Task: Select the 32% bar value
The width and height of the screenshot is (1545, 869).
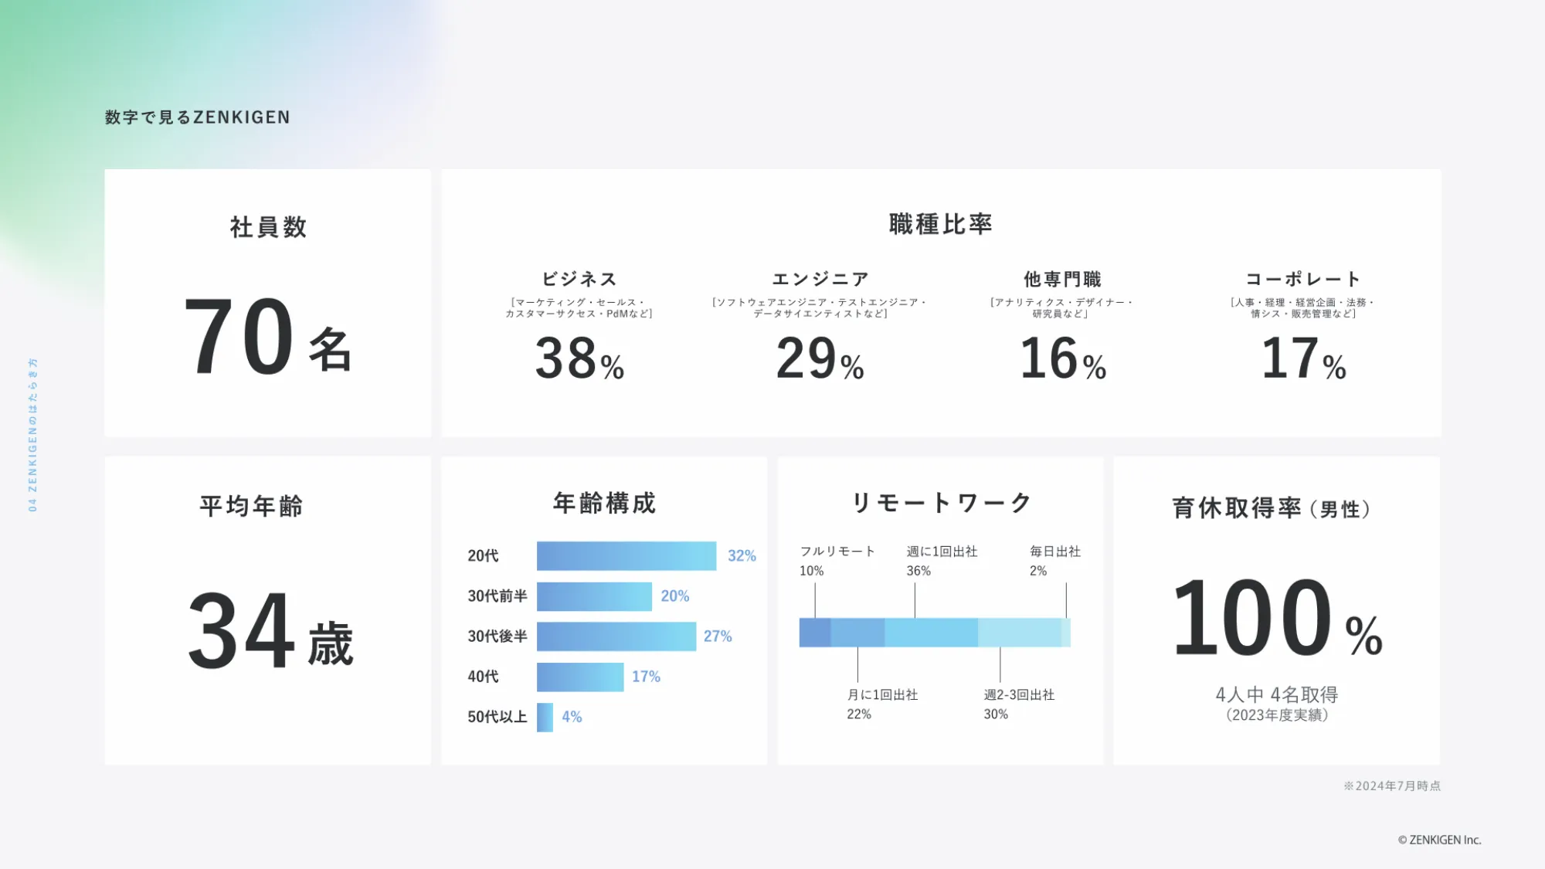Action: (742, 556)
